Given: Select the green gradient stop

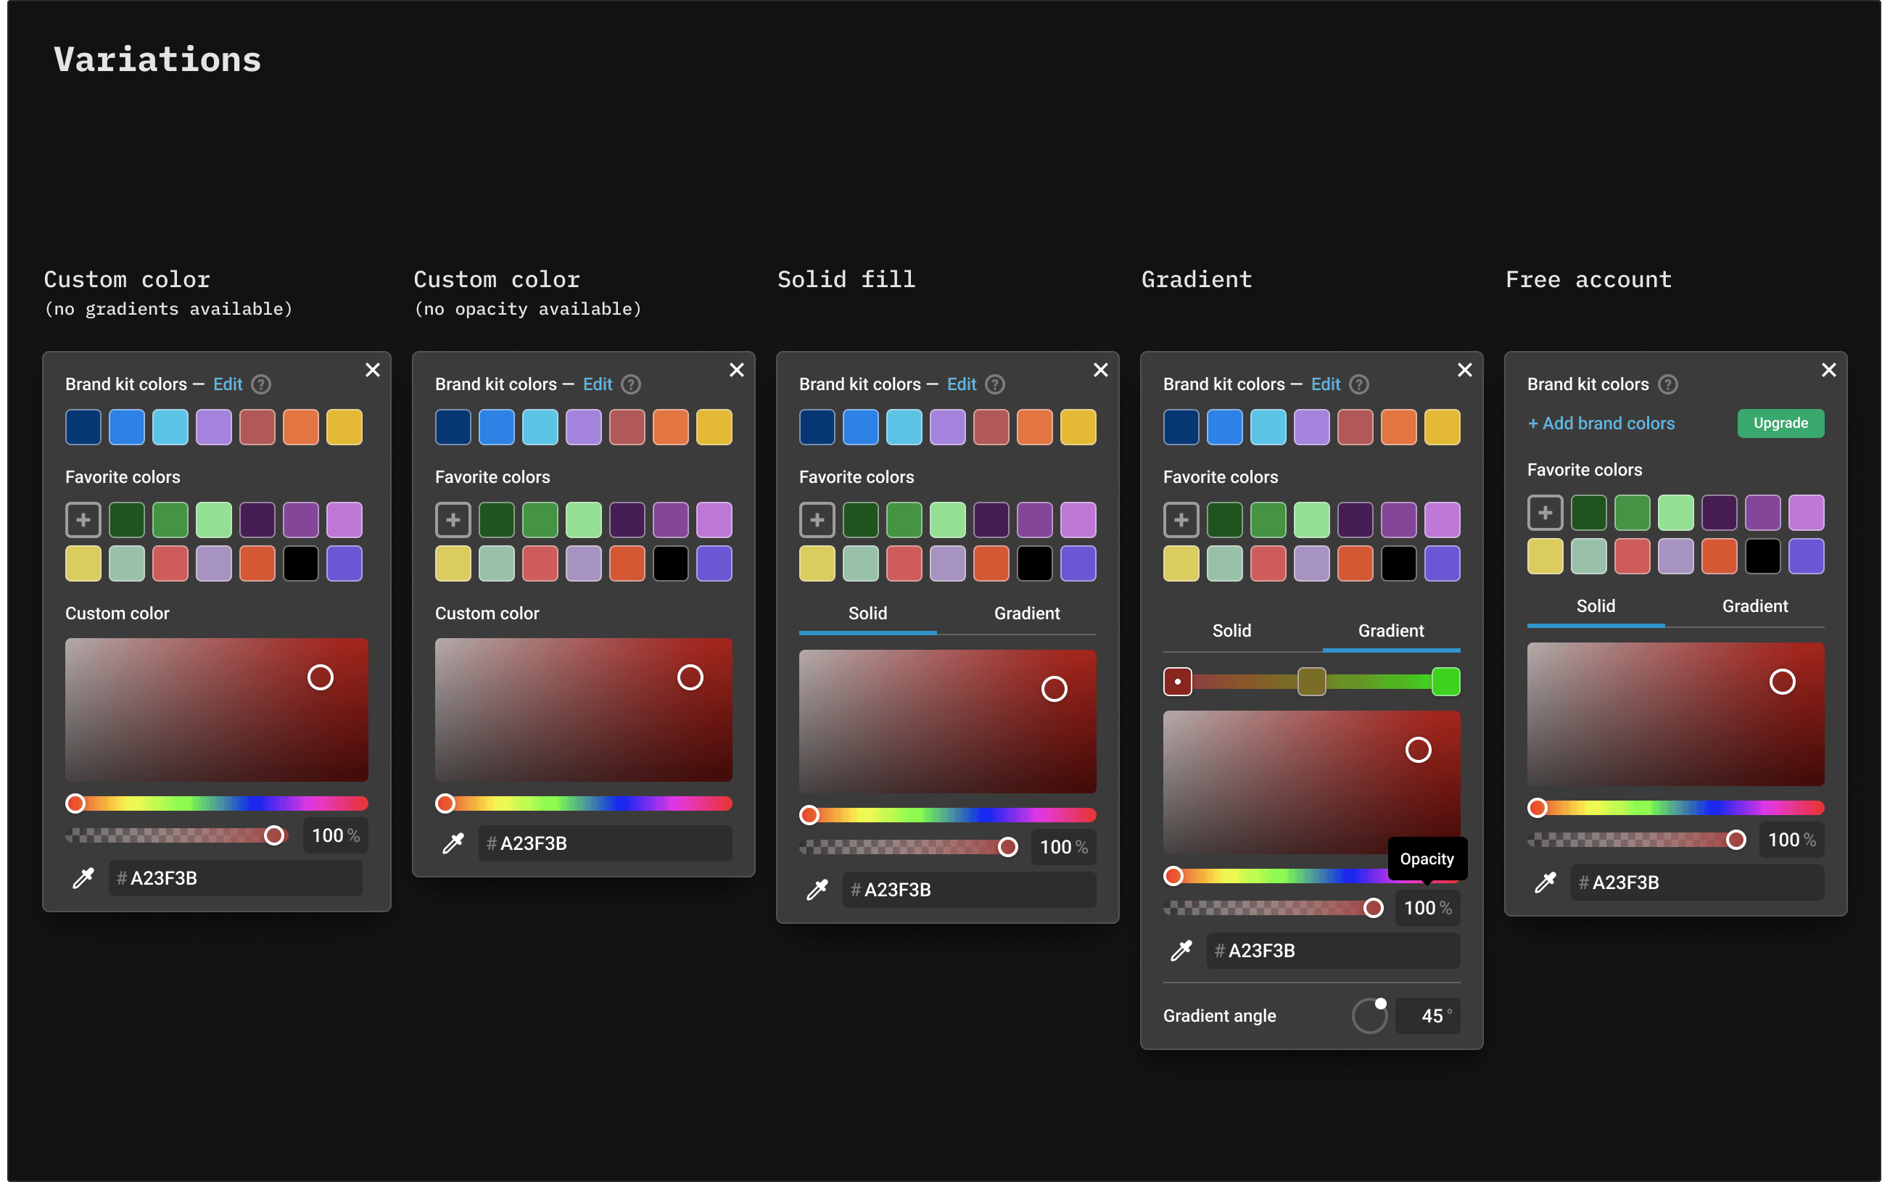Looking at the screenshot, I should (1445, 682).
